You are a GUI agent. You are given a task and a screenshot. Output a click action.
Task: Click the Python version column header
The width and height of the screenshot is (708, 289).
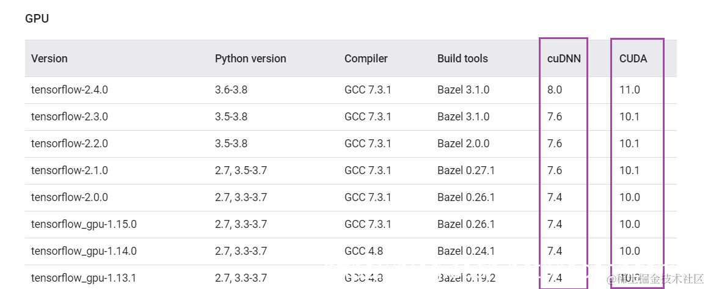(250, 59)
